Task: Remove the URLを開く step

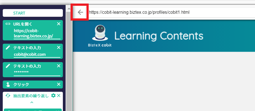Action: click(x=59, y=24)
